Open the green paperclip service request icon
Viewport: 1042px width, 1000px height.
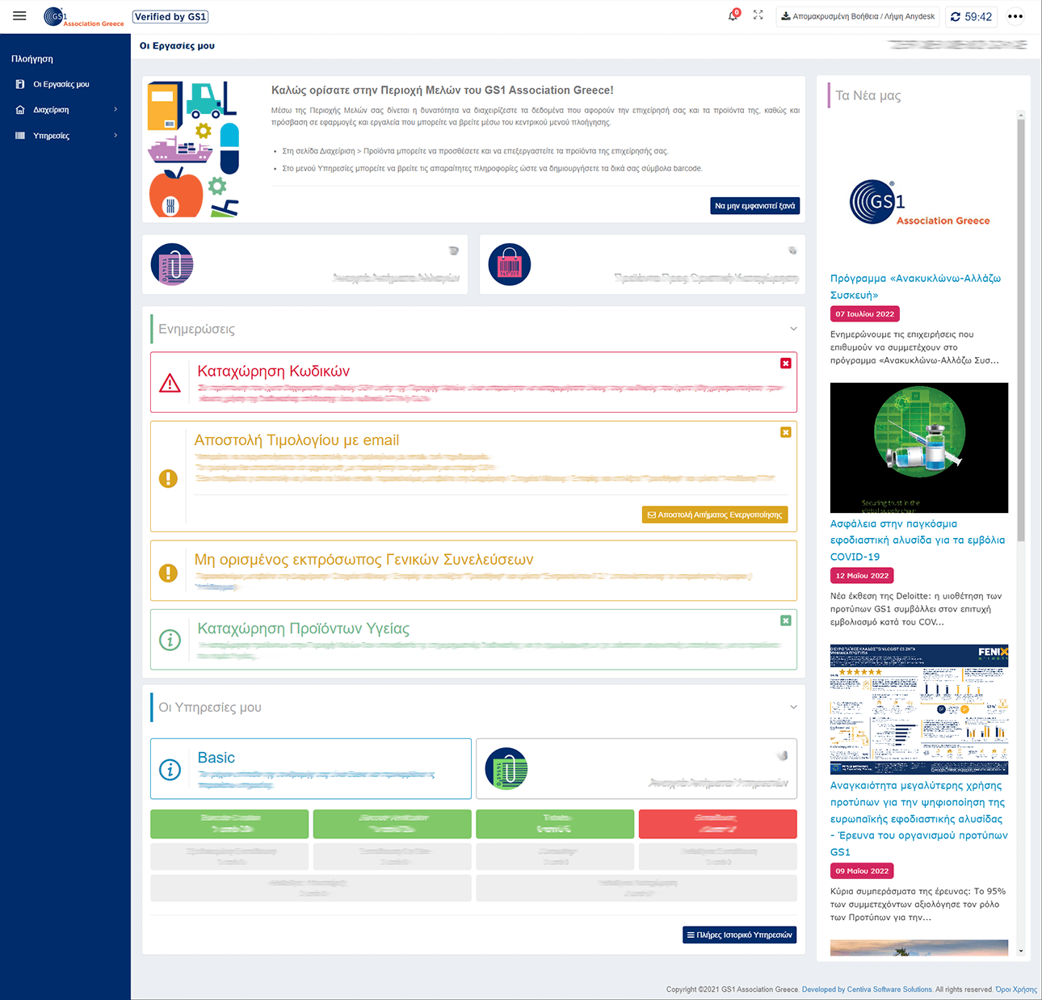506,768
